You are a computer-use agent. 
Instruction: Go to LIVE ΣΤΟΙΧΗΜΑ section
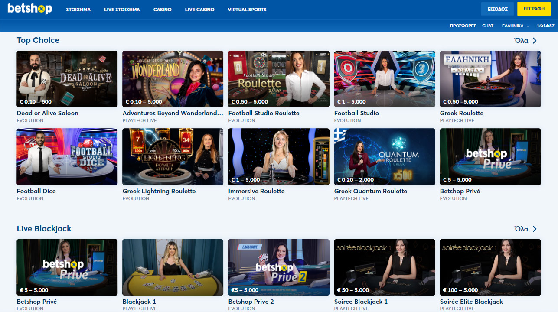coord(122,10)
